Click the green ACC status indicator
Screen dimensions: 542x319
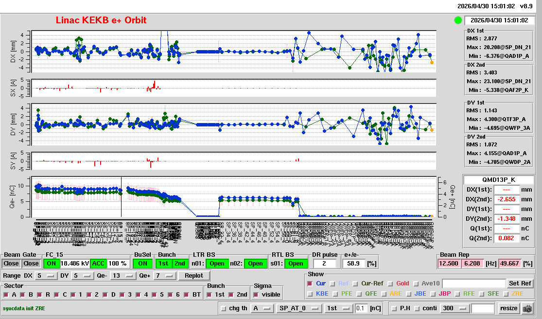tap(98, 264)
